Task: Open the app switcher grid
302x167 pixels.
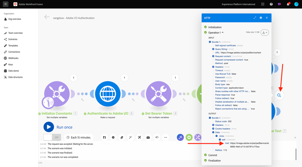Action: point(263,4)
